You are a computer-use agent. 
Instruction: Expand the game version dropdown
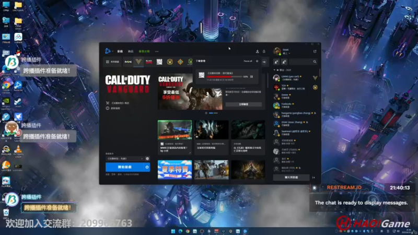[x=125, y=159]
